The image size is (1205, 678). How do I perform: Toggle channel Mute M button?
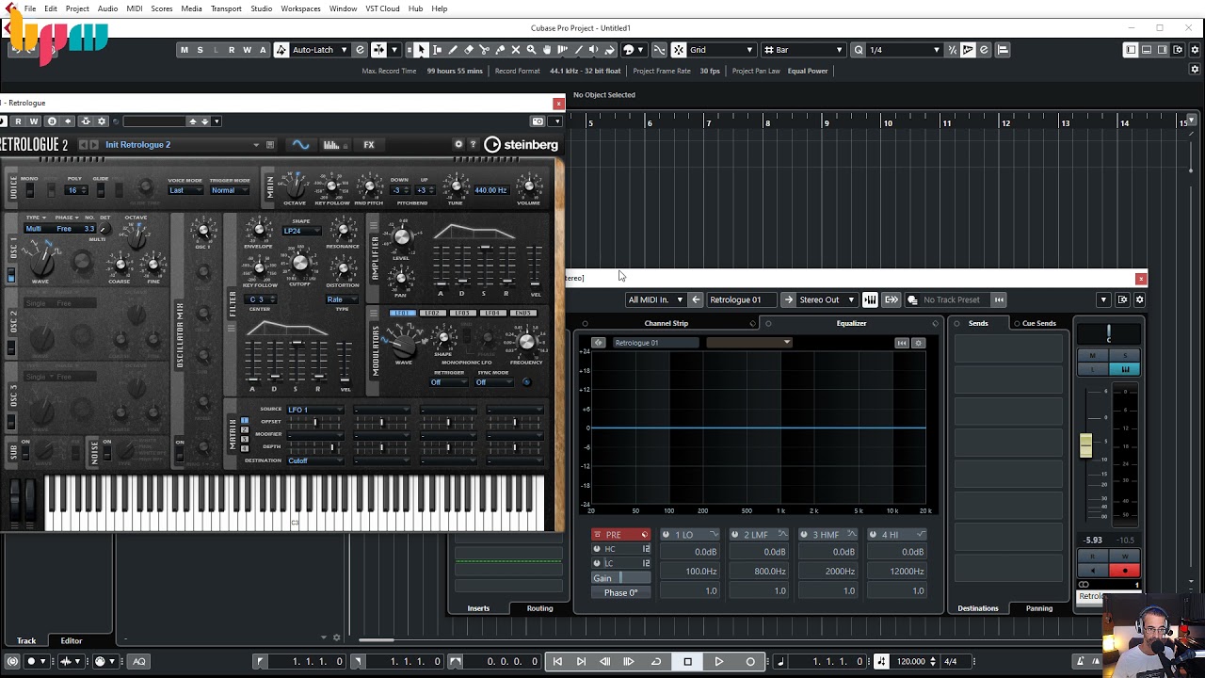click(1093, 356)
